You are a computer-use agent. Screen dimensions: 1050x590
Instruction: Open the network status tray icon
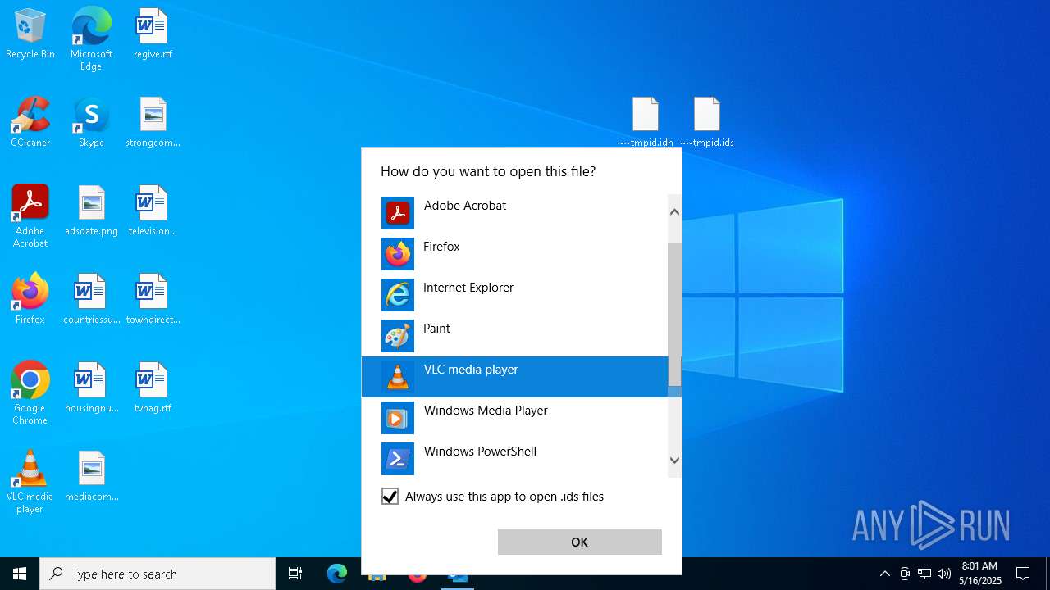pyautogui.click(x=924, y=574)
